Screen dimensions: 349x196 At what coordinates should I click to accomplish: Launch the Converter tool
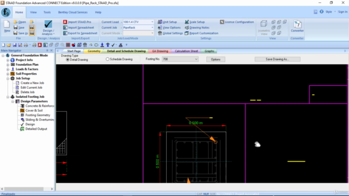click(297, 26)
